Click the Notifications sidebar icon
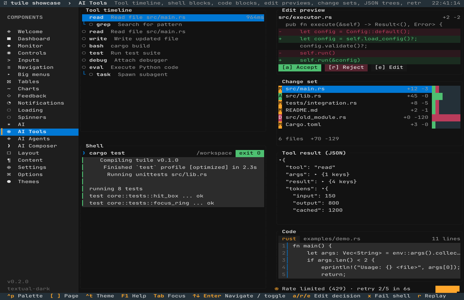 9,103
